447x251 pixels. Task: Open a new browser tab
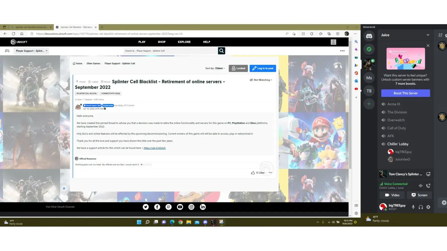click(102, 27)
